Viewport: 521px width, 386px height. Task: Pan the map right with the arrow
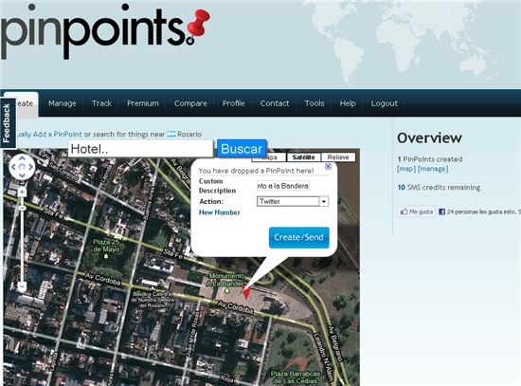(x=30, y=167)
